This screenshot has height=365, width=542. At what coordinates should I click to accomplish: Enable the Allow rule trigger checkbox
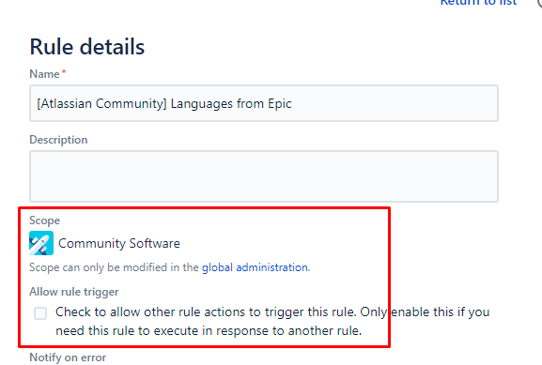[x=40, y=313]
